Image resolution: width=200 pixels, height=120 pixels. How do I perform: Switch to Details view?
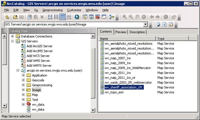point(63,17)
